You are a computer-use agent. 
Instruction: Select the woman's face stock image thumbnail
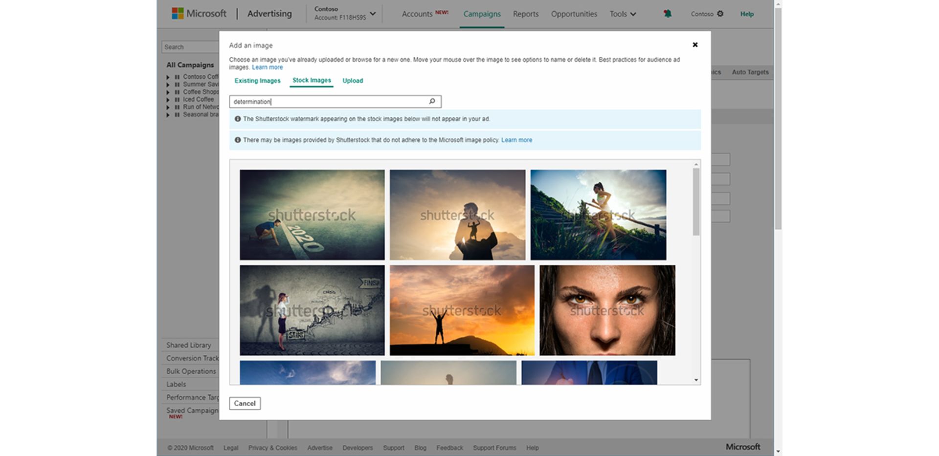coord(606,310)
